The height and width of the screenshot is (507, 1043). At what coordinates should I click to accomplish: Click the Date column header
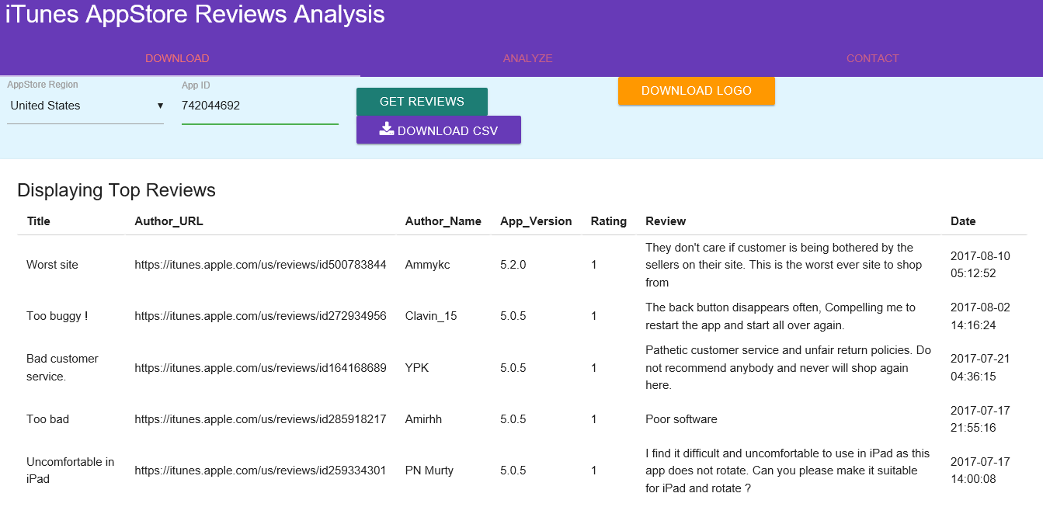pyautogui.click(x=963, y=221)
